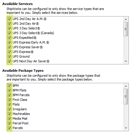Uncheck the BPM Parcels package type
The height and width of the screenshot is (132, 130).
tap(9, 95)
